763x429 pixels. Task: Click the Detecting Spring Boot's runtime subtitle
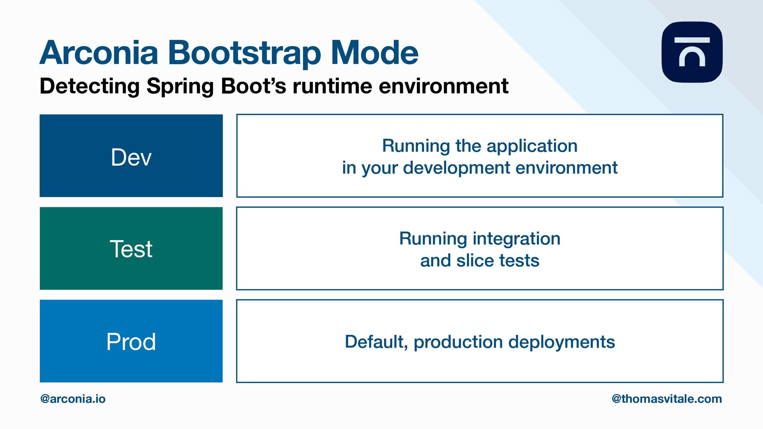(x=274, y=86)
